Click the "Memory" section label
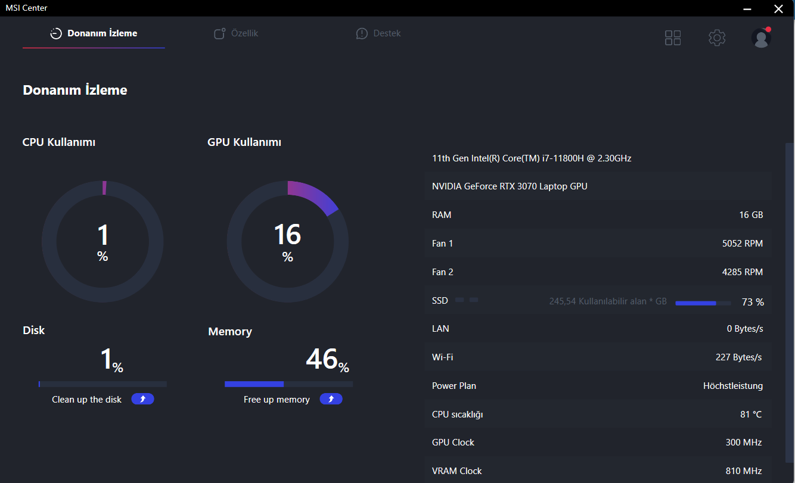Image resolution: width=795 pixels, height=483 pixels. click(230, 332)
